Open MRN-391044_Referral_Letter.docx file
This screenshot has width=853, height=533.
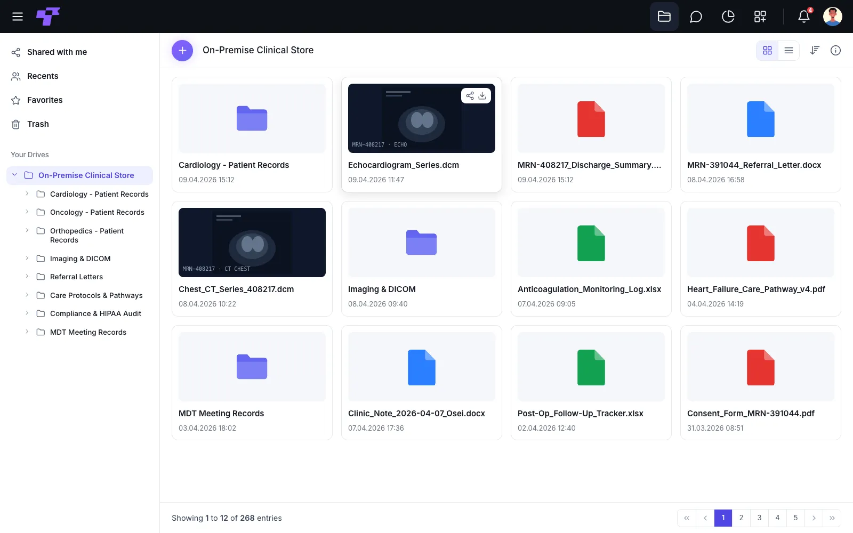761,135
